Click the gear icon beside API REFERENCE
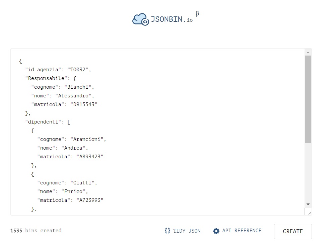The height and width of the screenshot is (247, 332). click(216, 231)
